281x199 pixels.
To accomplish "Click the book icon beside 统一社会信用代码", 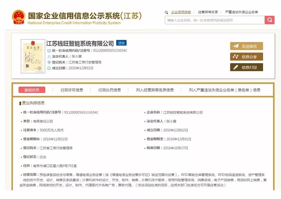I will (49, 51).
